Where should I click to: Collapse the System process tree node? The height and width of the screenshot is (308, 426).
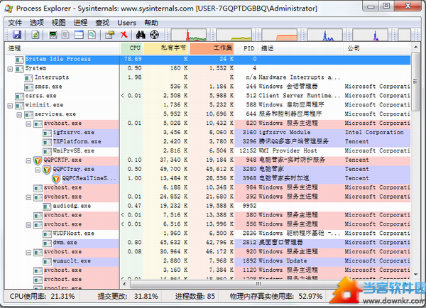coord(10,69)
